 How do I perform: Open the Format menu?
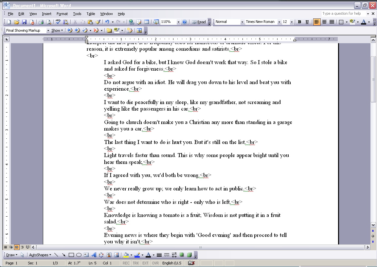(62, 14)
